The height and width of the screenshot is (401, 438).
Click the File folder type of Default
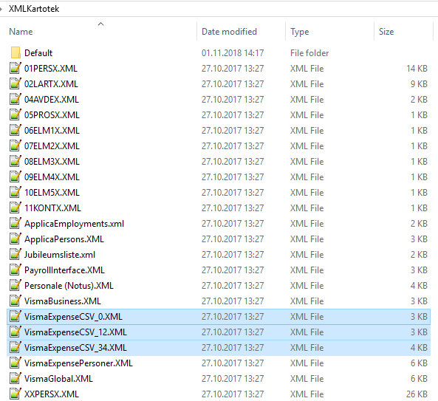click(309, 53)
